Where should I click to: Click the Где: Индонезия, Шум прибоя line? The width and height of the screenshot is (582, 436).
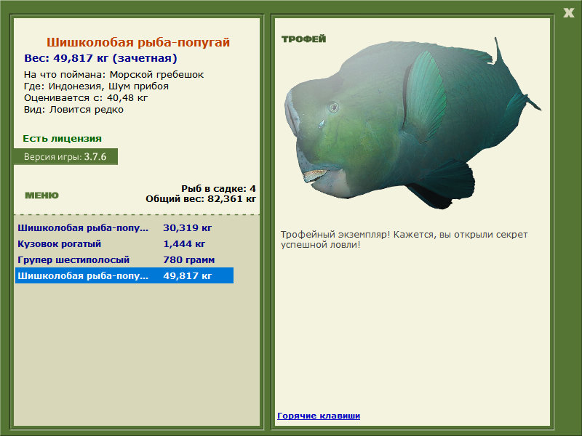click(x=96, y=86)
